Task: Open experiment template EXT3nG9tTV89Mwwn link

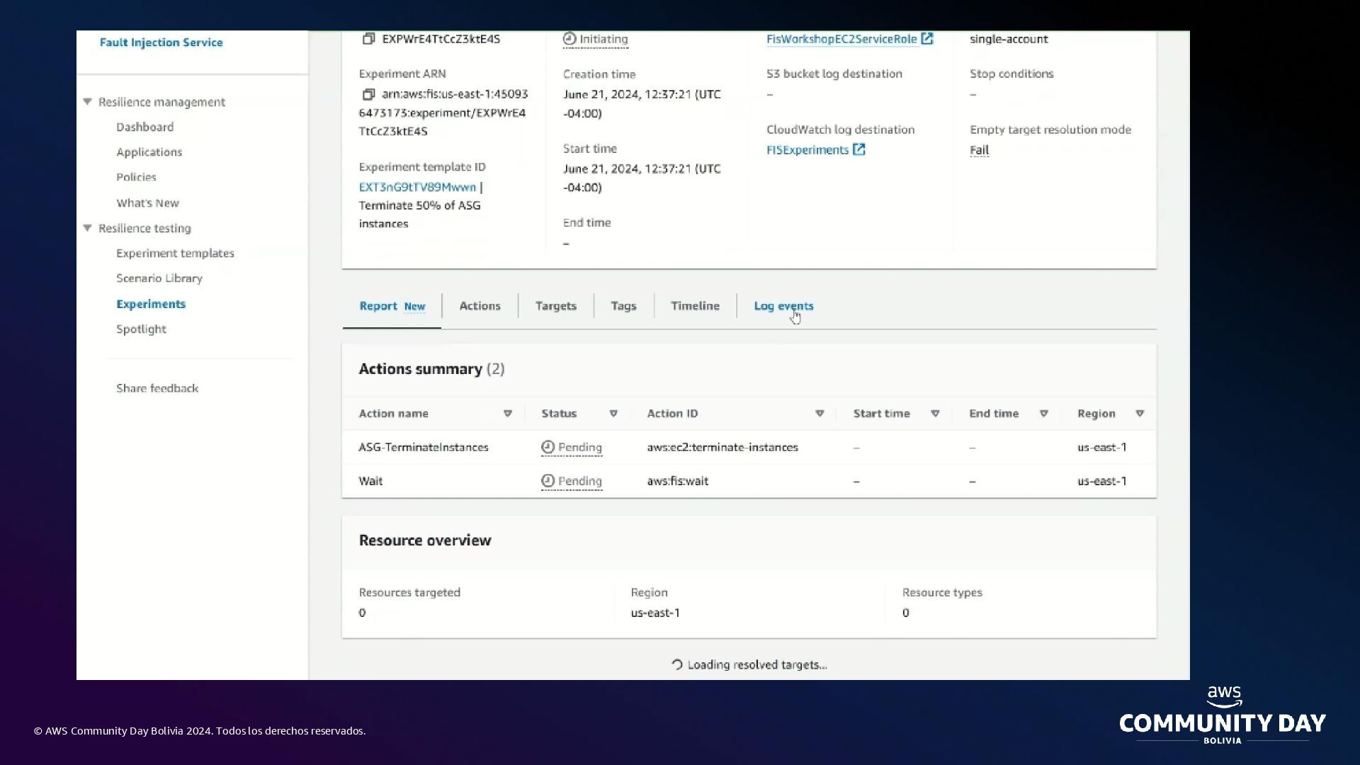Action: (x=417, y=187)
